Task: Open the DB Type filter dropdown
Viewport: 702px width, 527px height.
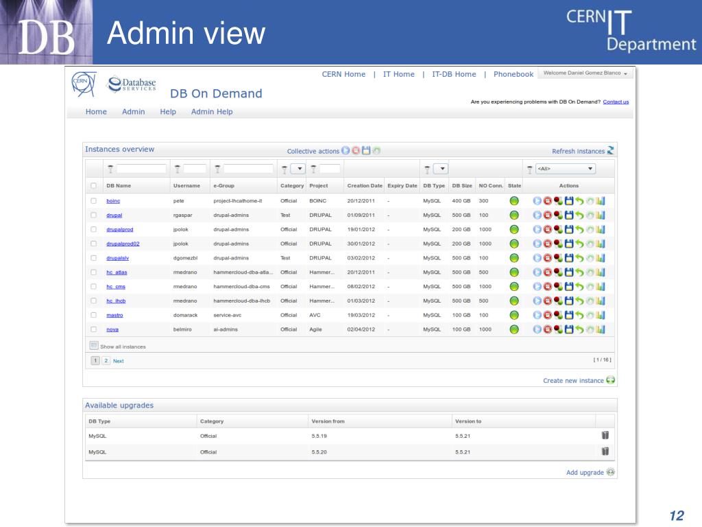Action: pyautogui.click(x=441, y=169)
